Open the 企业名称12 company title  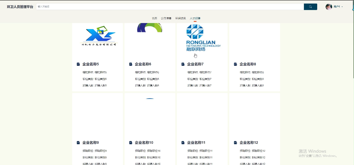(x=249, y=143)
